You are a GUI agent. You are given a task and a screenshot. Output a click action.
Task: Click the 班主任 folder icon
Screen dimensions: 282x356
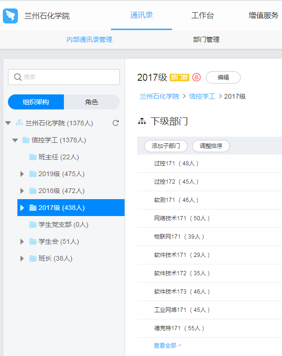(33, 157)
